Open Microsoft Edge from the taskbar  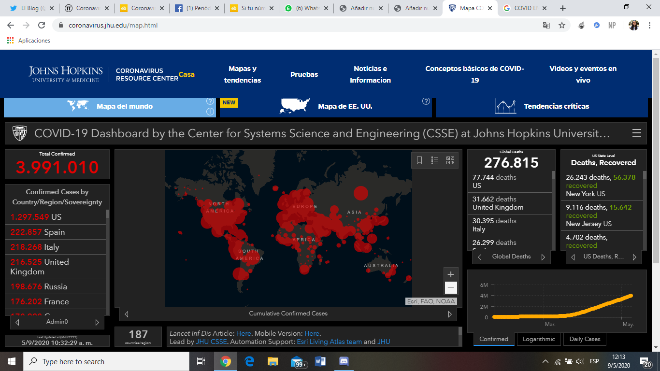[x=249, y=361]
